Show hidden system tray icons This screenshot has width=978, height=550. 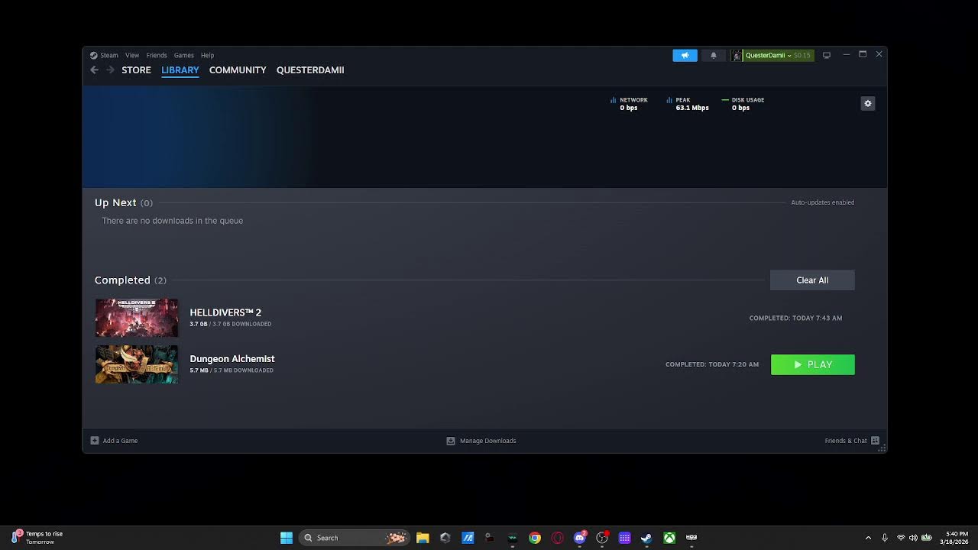[868, 538]
